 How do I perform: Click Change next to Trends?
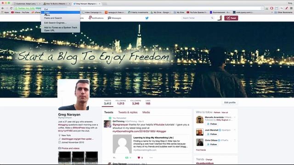click(209, 159)
